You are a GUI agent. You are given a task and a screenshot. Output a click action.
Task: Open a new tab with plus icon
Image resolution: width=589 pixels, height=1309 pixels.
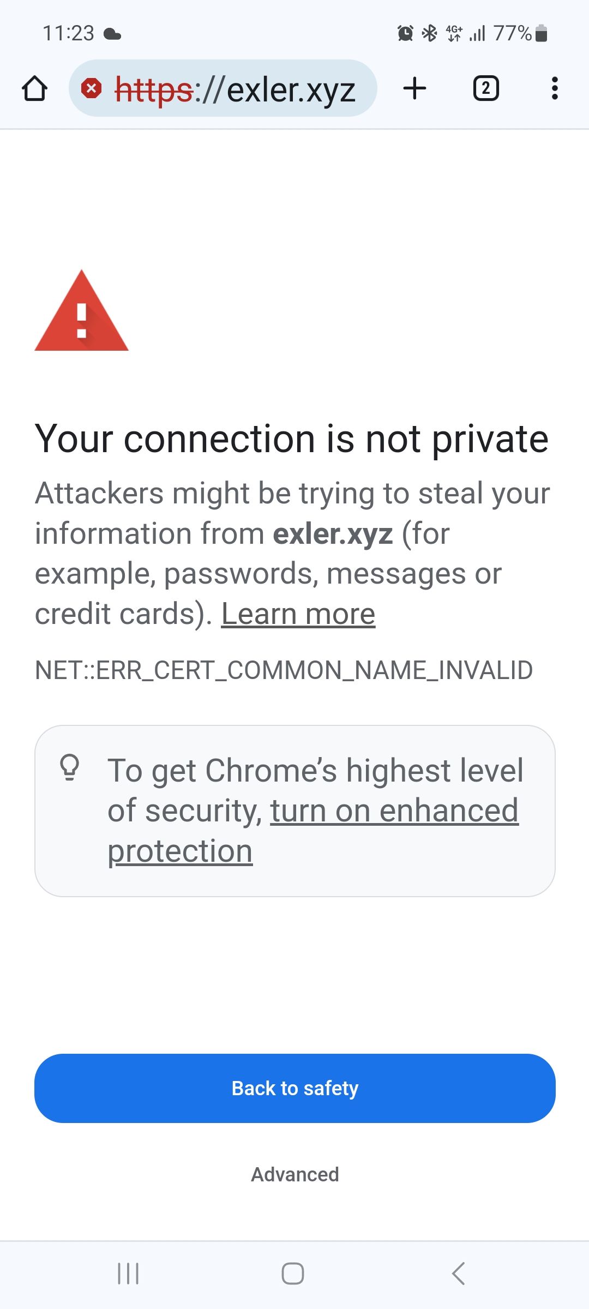[414, 88]
